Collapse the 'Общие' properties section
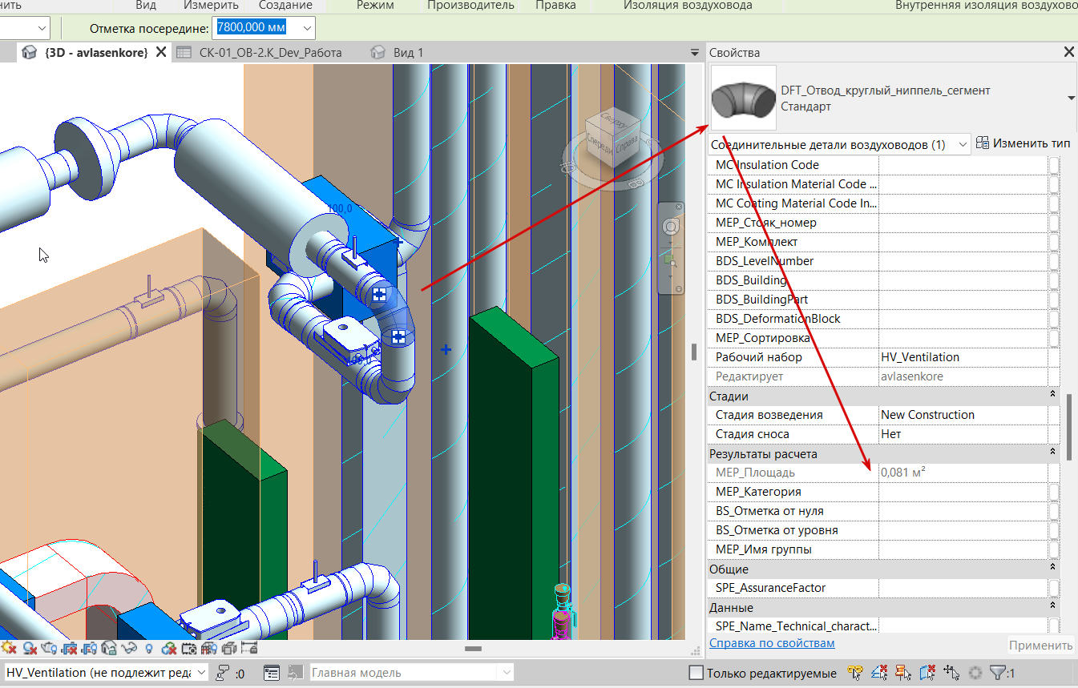The width and height of the screenshot is (1078, 688). [1052, 569]
